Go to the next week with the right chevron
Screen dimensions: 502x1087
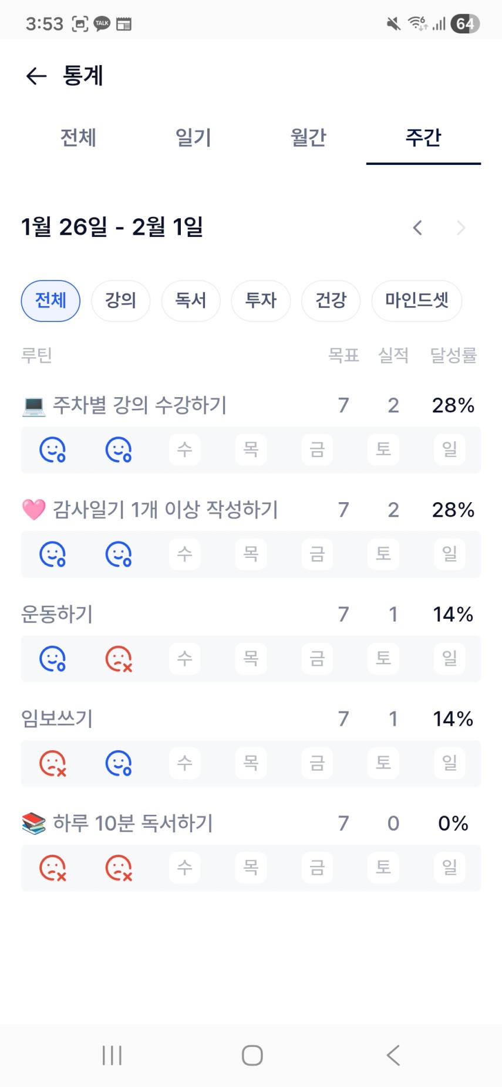tap(461, 228)
